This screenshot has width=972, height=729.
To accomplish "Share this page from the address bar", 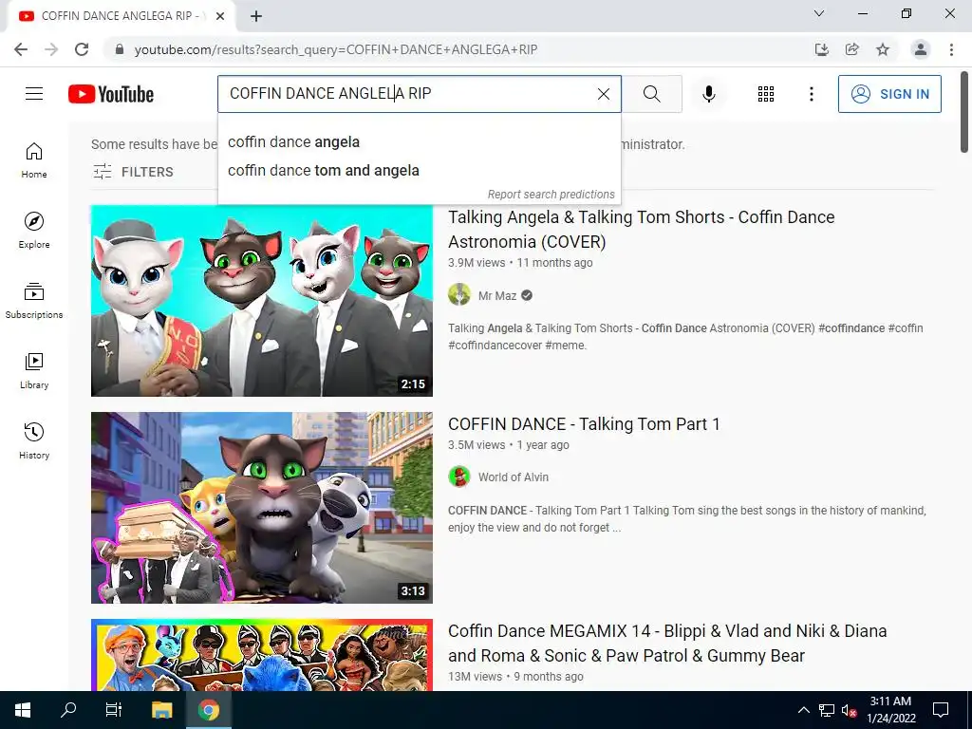I will [852, 49].
